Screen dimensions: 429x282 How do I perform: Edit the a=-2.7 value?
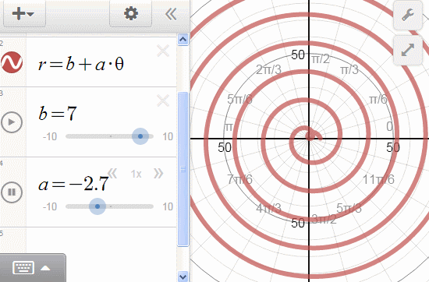pos(73,184)
